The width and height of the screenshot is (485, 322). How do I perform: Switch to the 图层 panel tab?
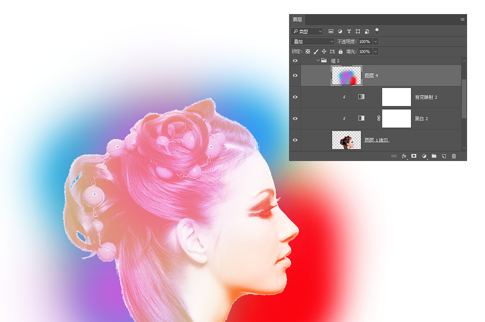[x=297, y=19]
